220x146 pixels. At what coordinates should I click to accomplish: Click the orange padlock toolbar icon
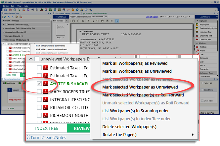(x=73, y=10)
